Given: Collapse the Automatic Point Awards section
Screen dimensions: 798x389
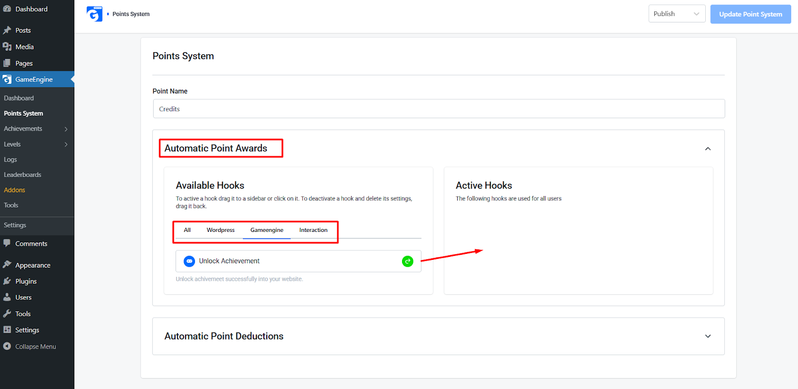Looking at the screenshot, I should click(708, 149).
